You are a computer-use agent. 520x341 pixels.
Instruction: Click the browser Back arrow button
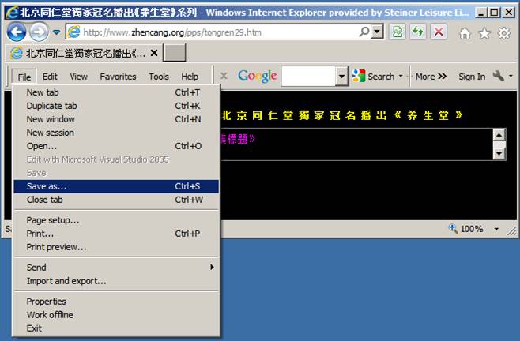[x=17, y=32]
